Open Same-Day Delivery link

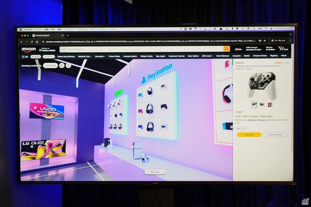[66, 57]
